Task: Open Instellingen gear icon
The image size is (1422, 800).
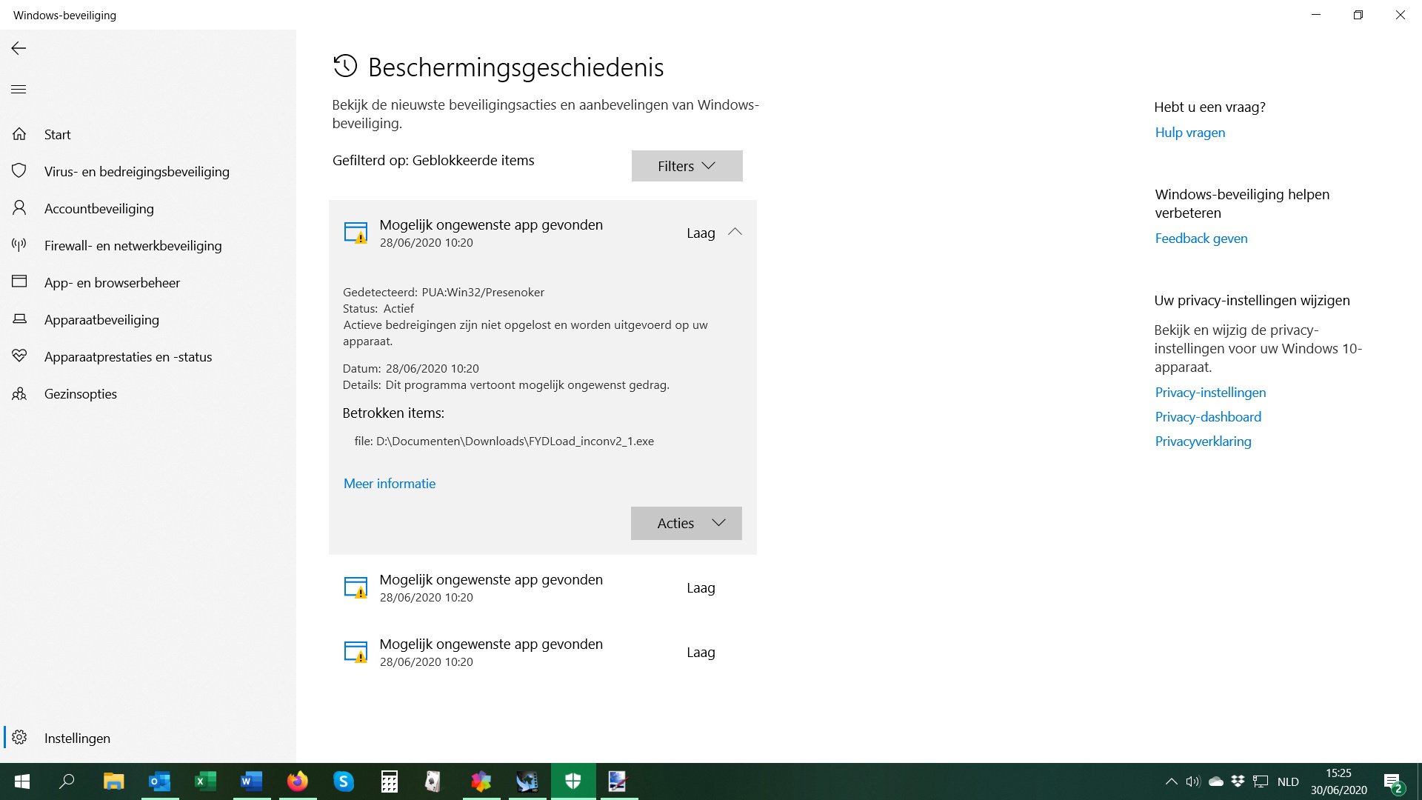Action: pos(19,738)
